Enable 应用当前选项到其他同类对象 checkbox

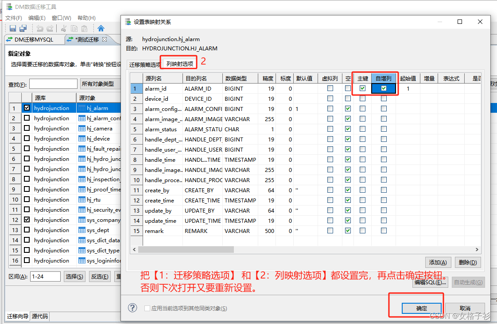147,308
